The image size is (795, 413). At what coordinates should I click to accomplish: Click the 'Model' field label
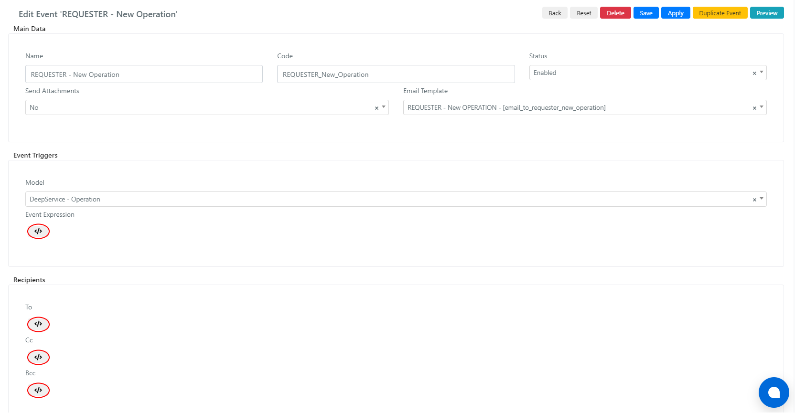(x=34, y=182)
